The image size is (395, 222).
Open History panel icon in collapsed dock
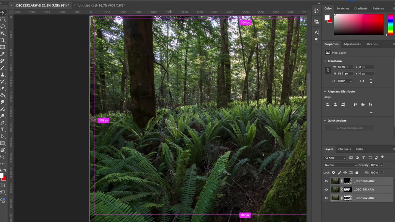(x=316, y=11)
